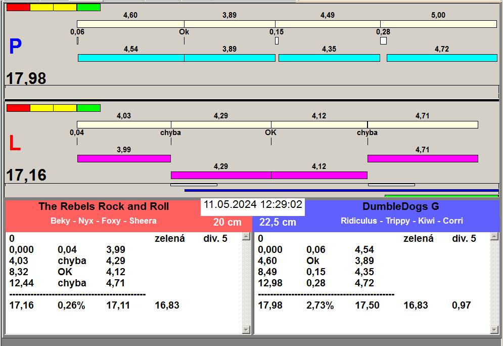
Task: Click the cream 4,60 bar in the P lane
Action: pos(130,24)
